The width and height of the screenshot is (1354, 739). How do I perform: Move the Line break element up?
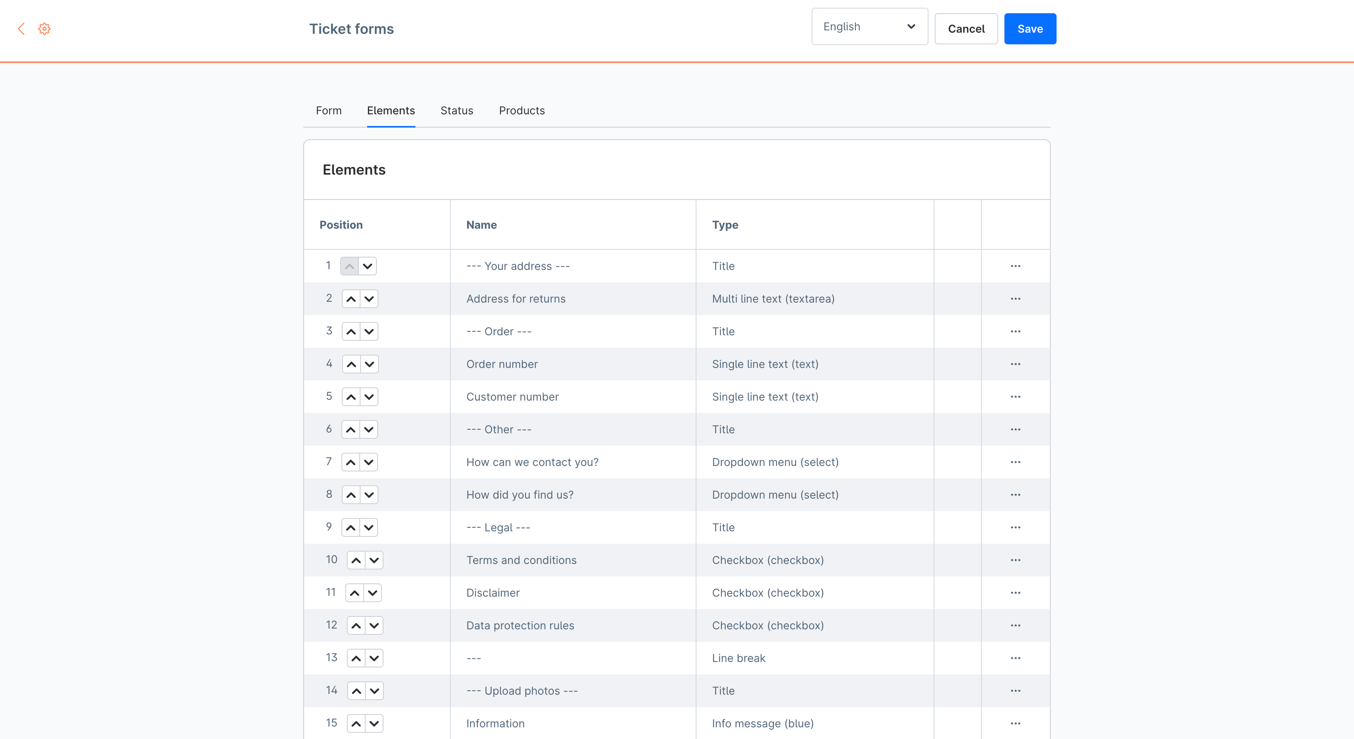[x=356, y=658]
